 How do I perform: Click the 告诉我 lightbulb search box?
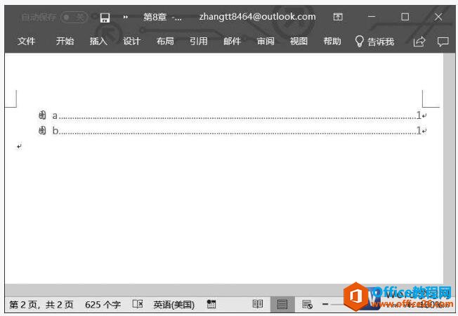[374, 42]
